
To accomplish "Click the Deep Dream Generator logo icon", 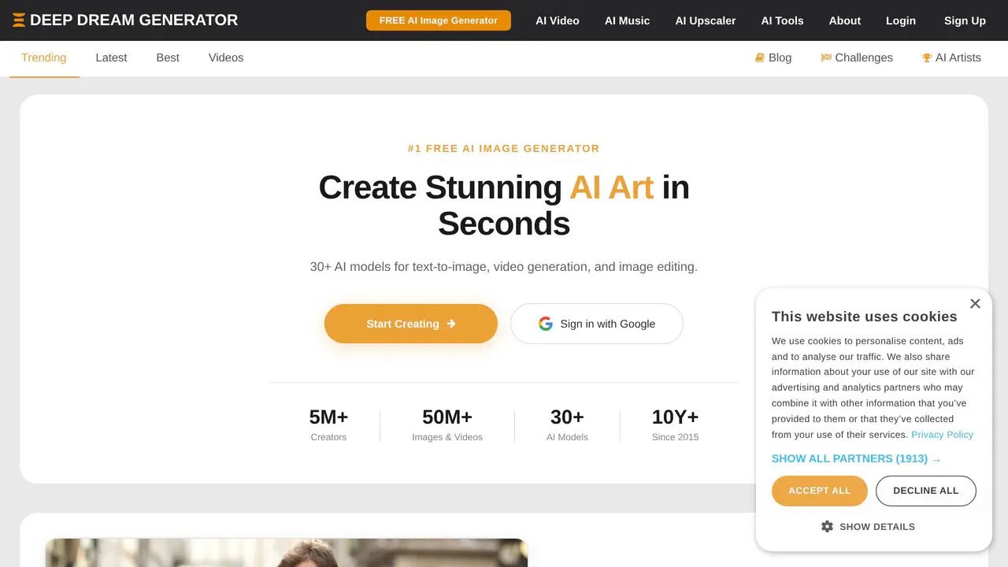I will [x=19, y=20].
